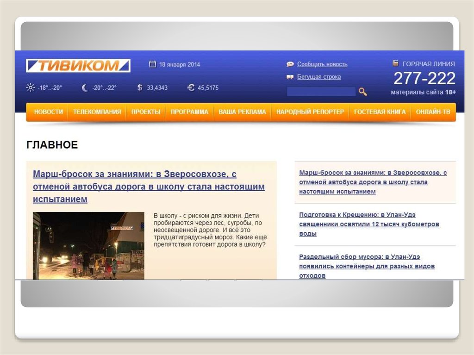Open the Народный репортер section
The width and height of the screenshot is (474, 355).
click(310, 112)
